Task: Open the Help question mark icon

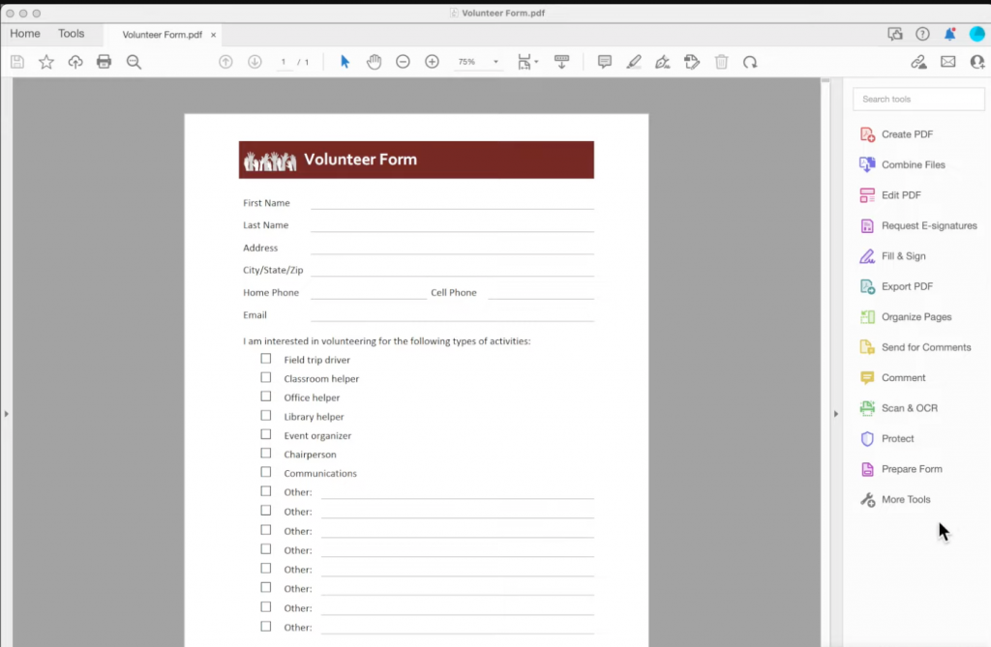Action: [922, 34]
